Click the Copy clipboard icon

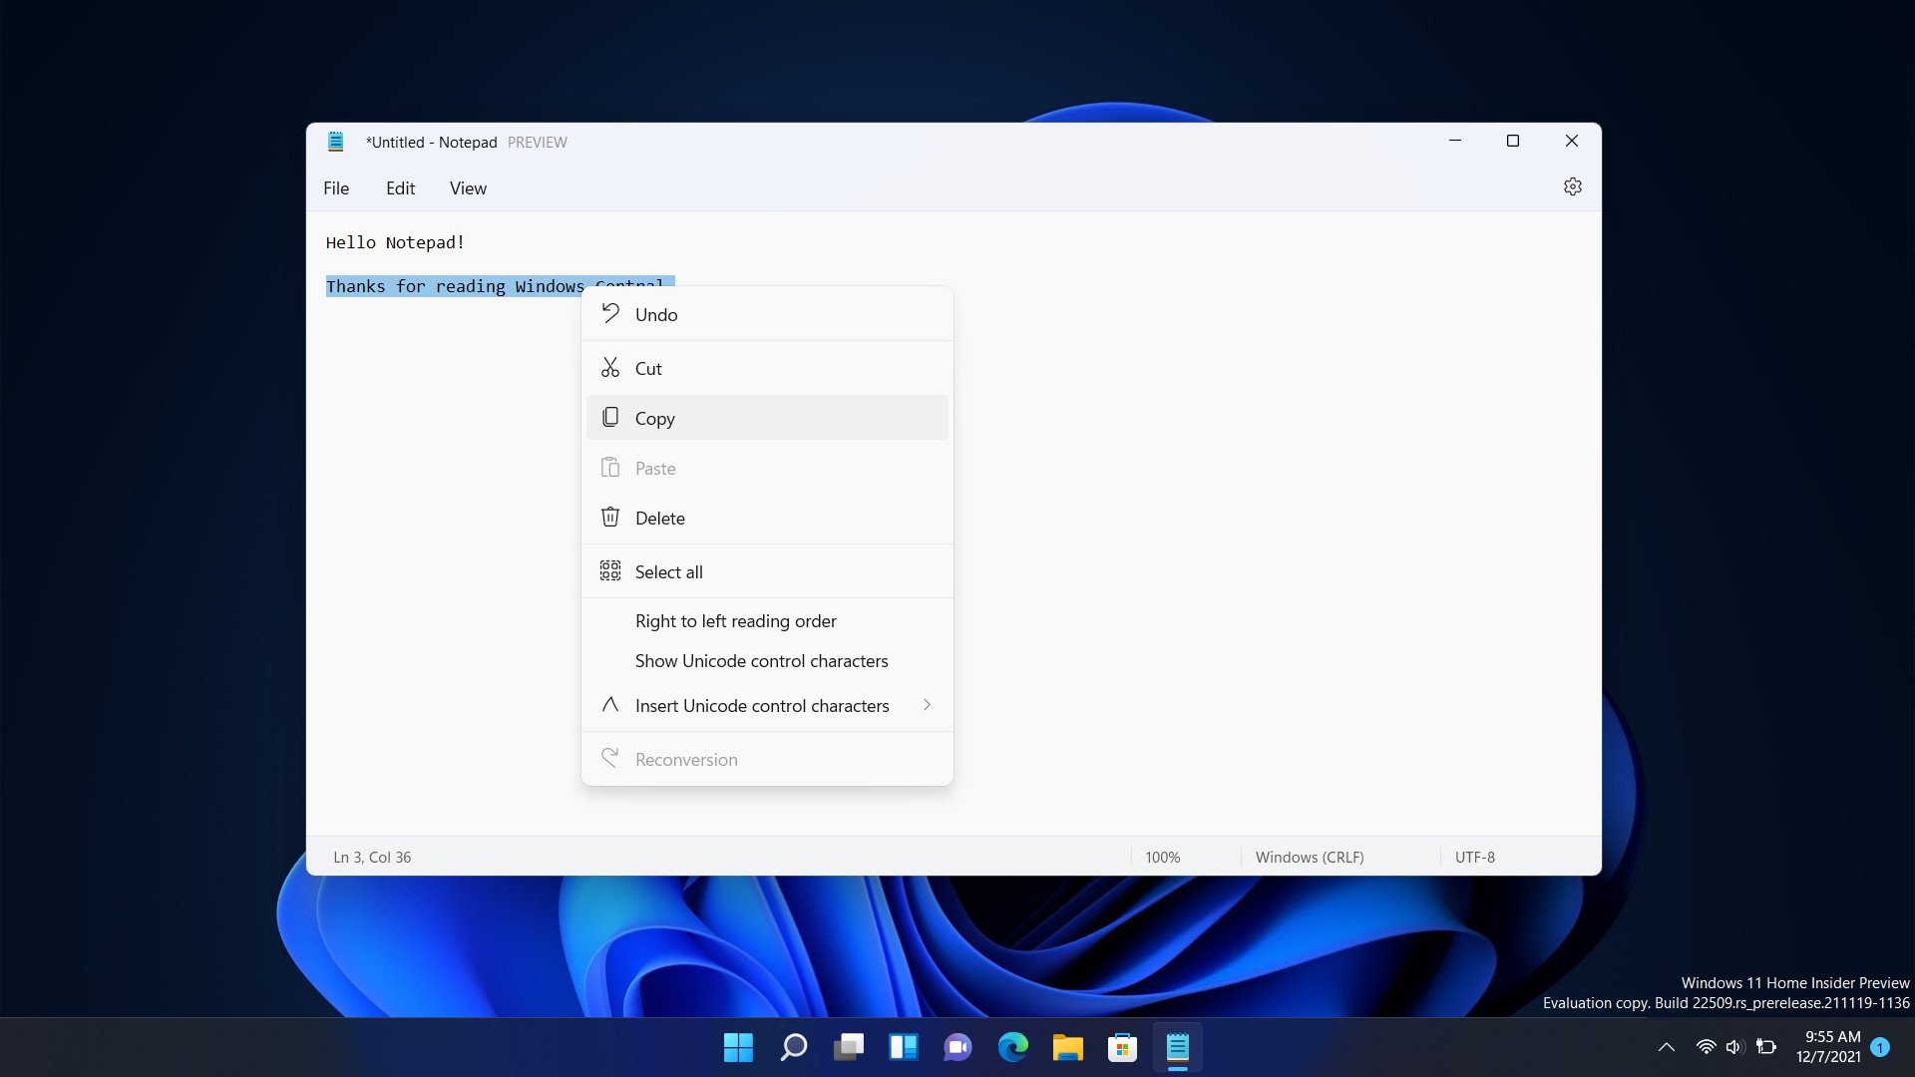(610, 418)
